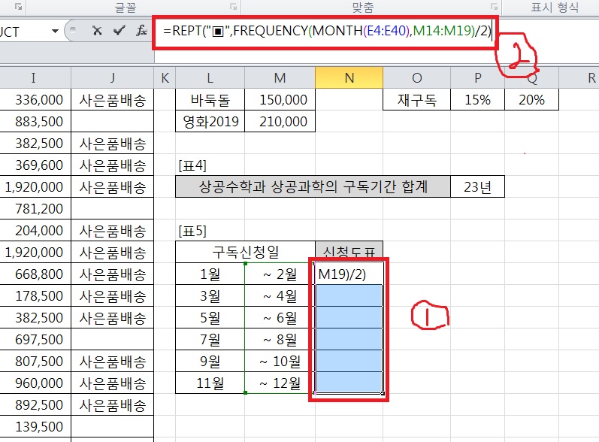The image size is (599, 442).
Task: Click the 상공수학과 상공과학의 구독기간 합계 cell
Action: (313, 187)
